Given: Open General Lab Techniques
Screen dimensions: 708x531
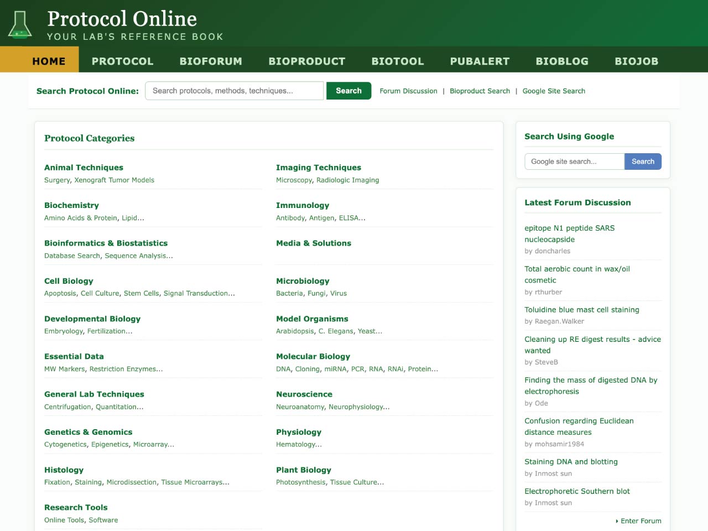Looking at the screenshot, I should (94, 394).
